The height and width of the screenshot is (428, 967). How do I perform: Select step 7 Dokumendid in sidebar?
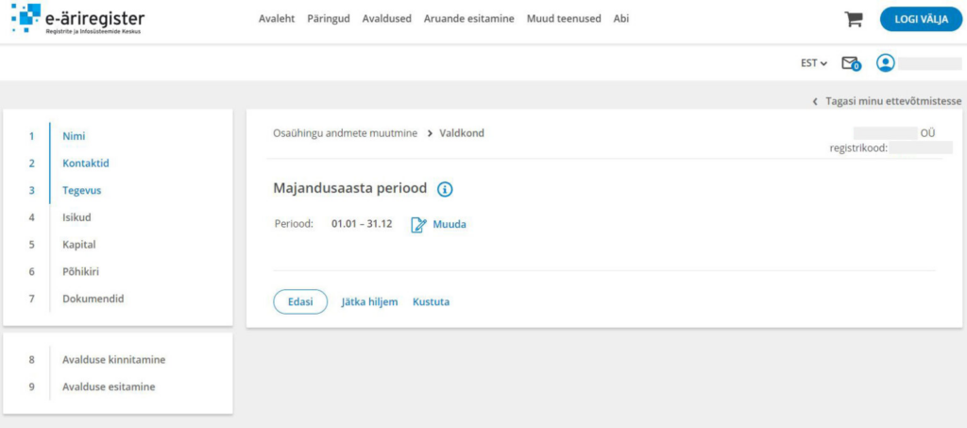[93, 299]
